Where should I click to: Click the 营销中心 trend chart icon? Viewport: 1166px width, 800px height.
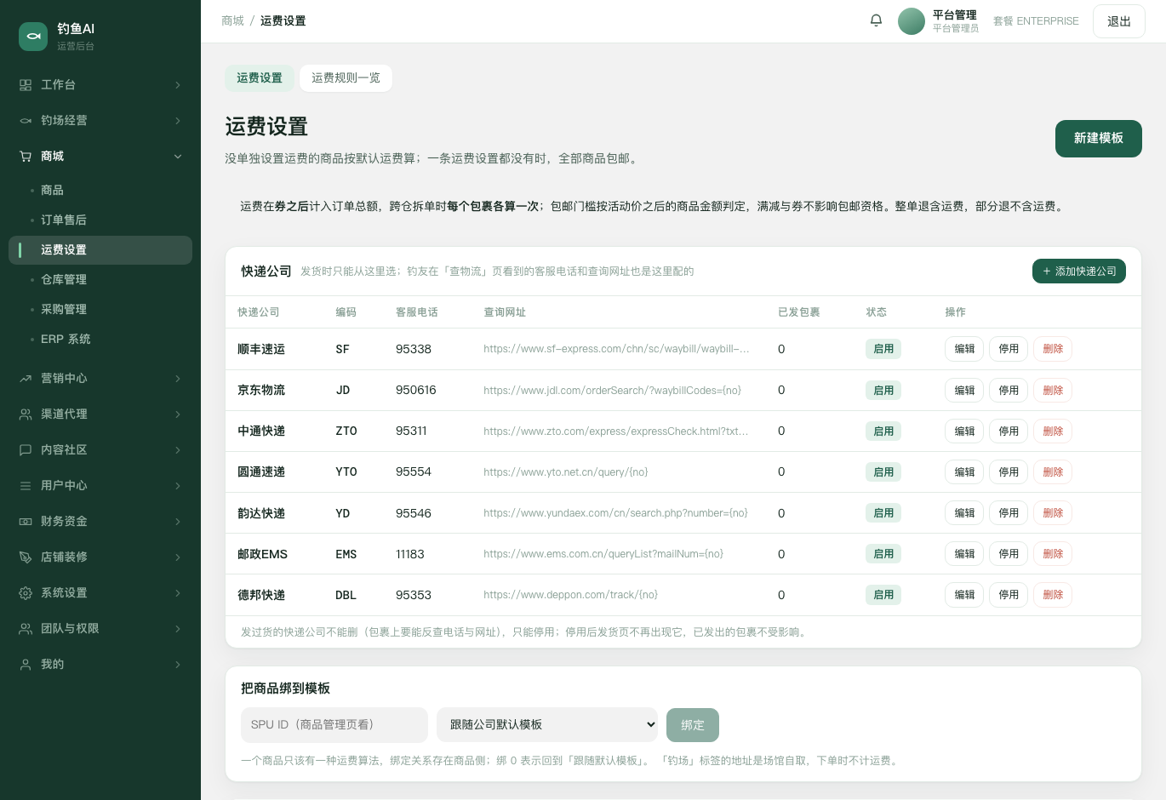point(26,379)
